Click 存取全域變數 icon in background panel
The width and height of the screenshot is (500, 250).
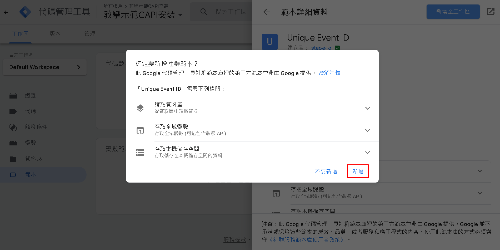coord(276,193)
